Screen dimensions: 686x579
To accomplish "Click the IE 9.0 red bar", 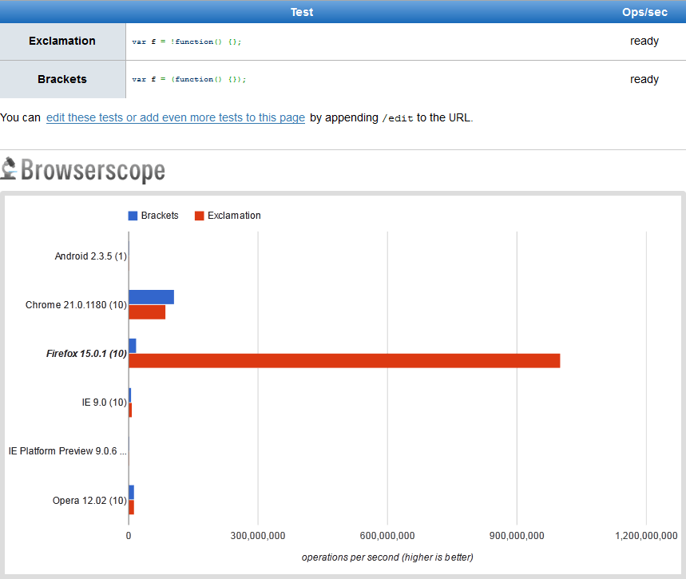I will 130,410.
